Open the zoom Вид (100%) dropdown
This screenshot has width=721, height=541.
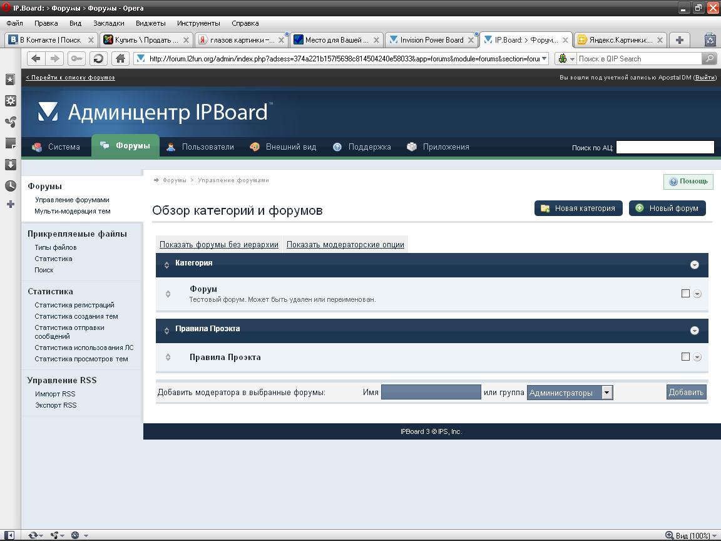[x=692, y=535]
